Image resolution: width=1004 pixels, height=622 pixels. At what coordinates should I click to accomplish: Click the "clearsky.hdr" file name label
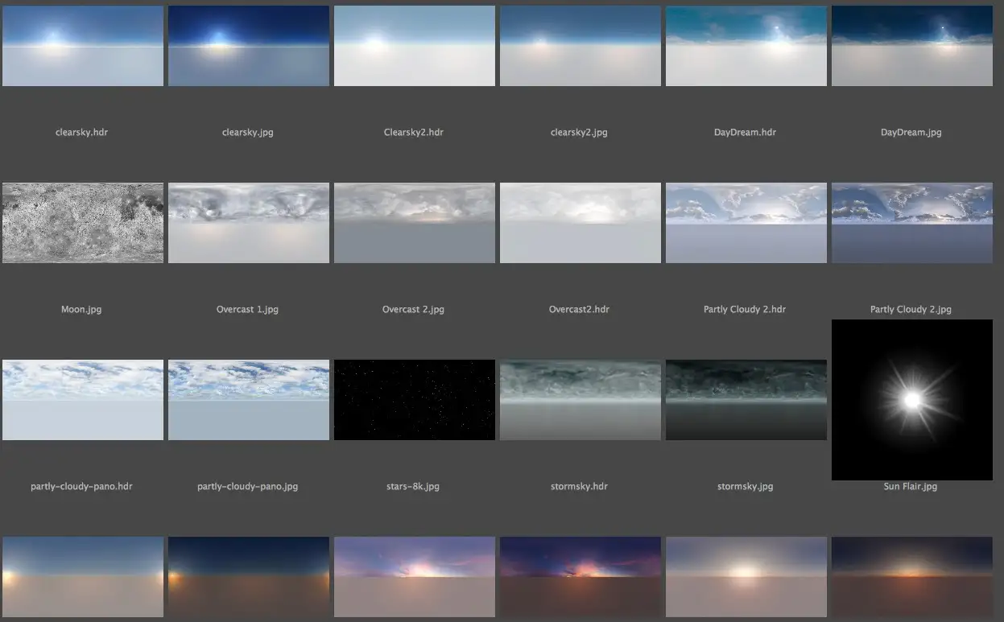pyautogui.click(x=82, y=132)
